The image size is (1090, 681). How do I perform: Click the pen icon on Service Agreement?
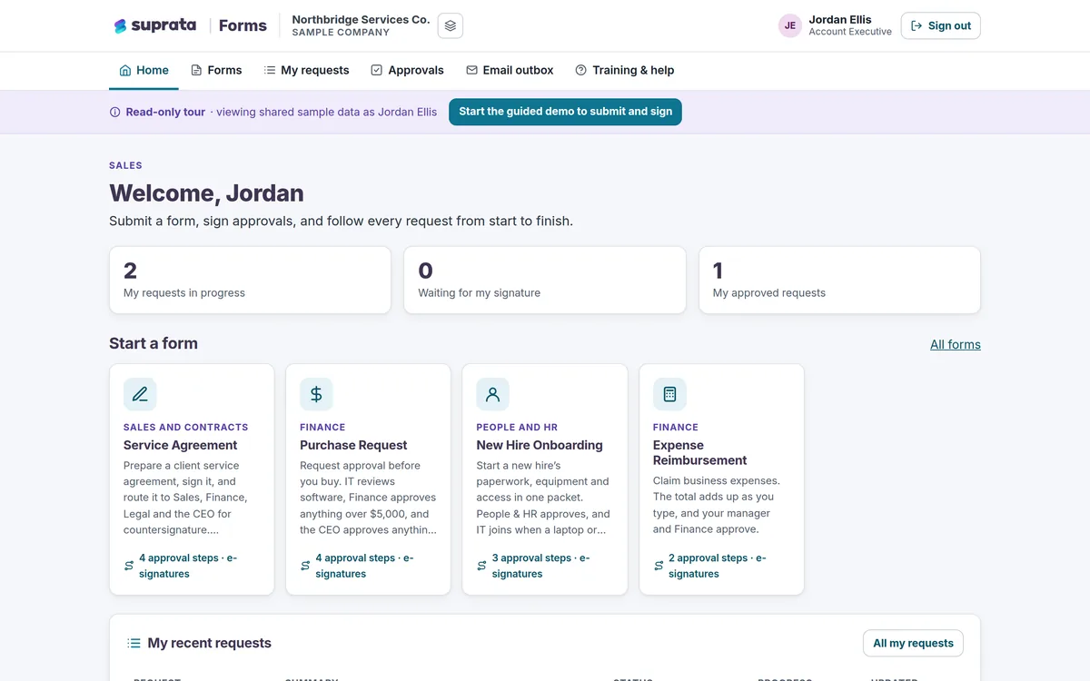[x=140, y=394]
